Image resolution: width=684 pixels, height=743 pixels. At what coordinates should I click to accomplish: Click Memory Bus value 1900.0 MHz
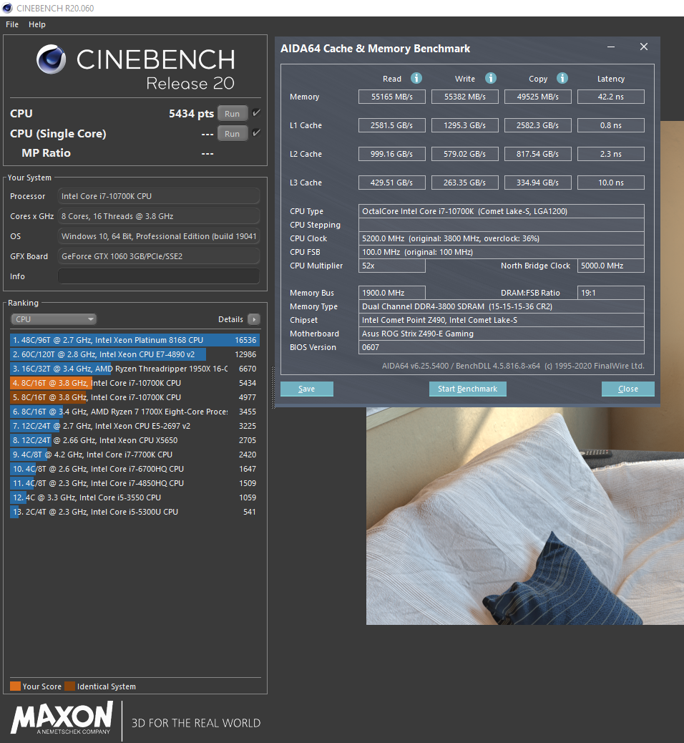point(392,293)
